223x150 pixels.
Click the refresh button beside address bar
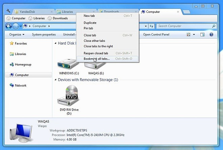tap(151, 26)
